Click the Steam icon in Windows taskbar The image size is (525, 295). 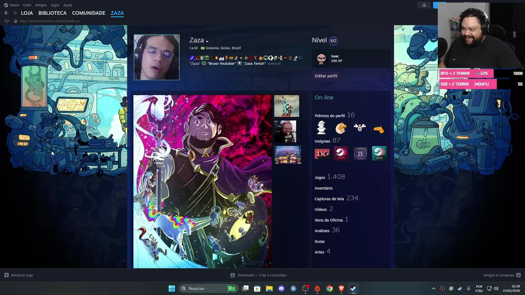(x=353, y=288)
